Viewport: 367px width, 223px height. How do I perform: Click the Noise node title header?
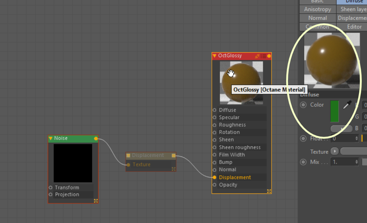click(73, 138)
